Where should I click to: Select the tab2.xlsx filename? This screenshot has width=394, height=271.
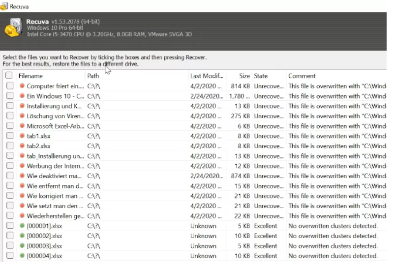coord(38,146)
